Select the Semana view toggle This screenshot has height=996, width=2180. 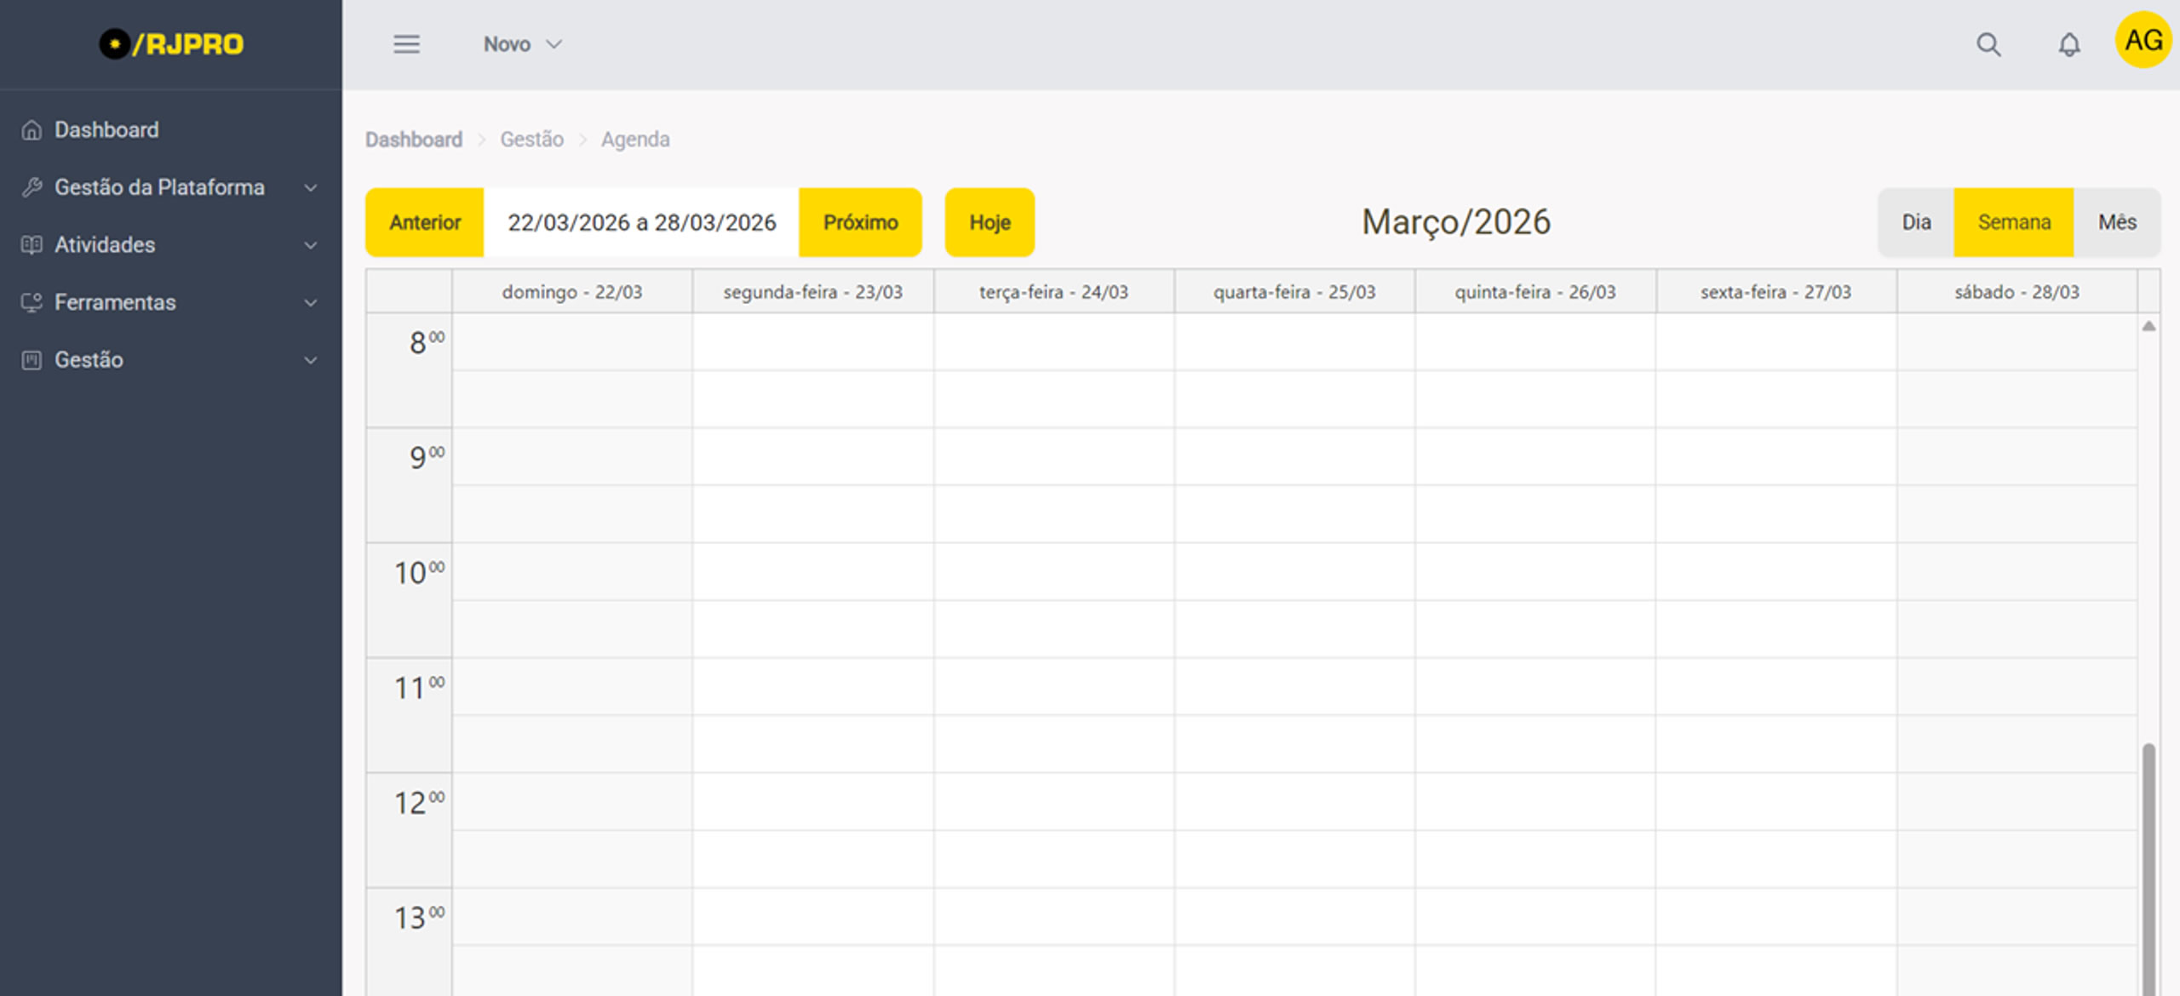click(x=2014, y=222)
